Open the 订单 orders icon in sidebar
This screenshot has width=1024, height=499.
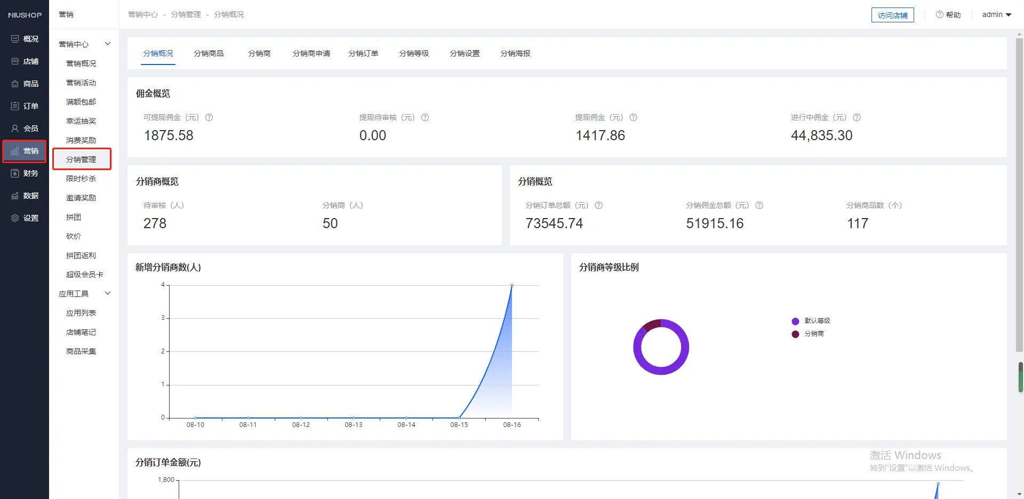pos(15,106)
